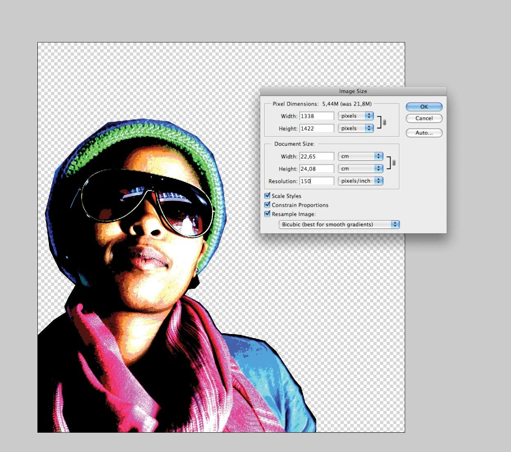The height and width of the screenshot is (452, 511).
Task: Click the document Height field 24,08
Action: (x=317, y=168)
